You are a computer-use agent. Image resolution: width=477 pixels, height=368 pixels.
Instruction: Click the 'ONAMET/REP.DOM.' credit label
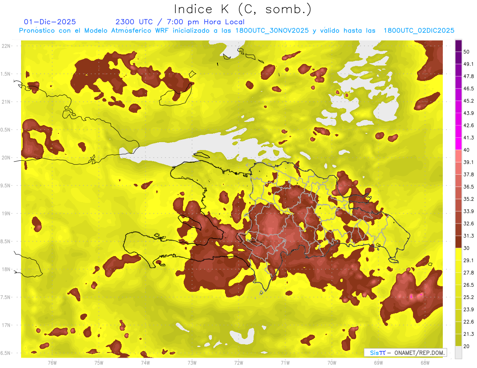click(x=419, y=353)
